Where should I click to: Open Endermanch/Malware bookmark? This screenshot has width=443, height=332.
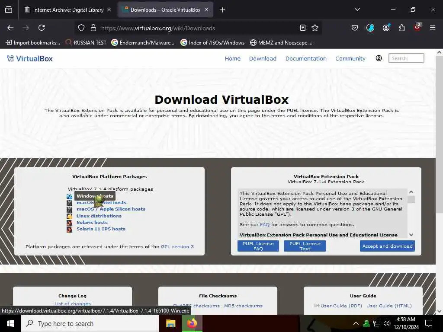click(x=143, y=43)
